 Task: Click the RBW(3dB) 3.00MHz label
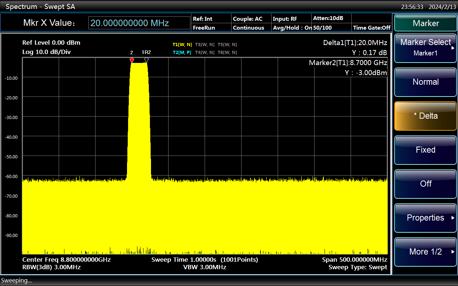tap(51, 267)
